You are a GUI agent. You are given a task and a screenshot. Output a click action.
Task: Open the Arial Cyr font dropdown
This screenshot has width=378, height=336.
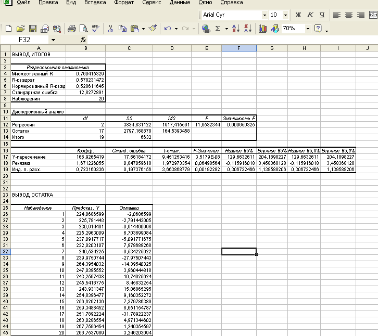pos(264,15)
